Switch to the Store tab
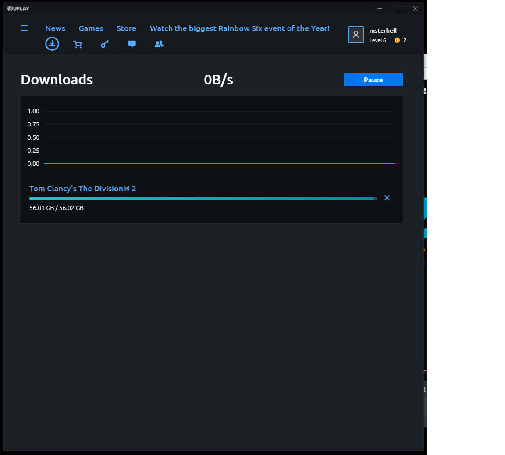Screen dimensions: 505x455 (x=126, y=28)
